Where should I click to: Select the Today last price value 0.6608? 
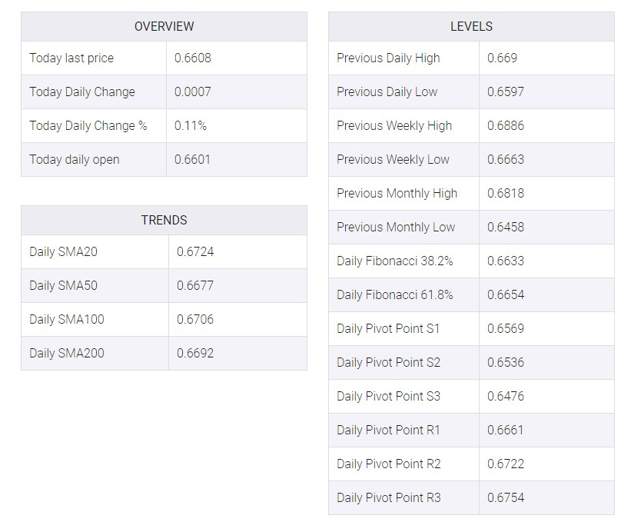pyautogui.click(x=193, y=58)
